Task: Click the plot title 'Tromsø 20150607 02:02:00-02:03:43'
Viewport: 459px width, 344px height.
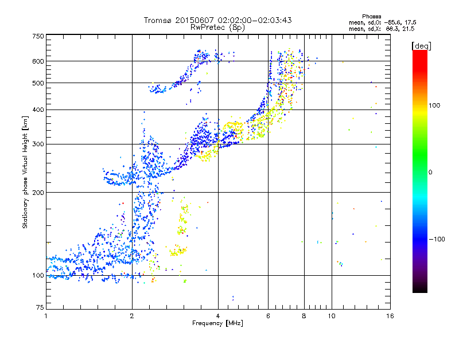Action: [x=217, y=20]
